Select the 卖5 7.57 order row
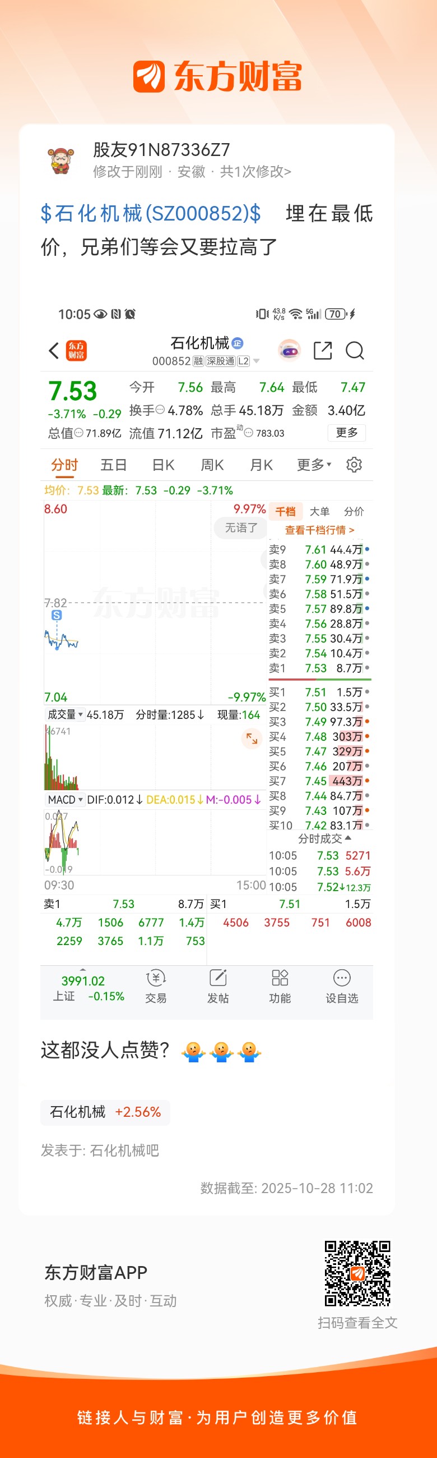The height and width of the screenshot is (1458, 437). pos(319,609)
